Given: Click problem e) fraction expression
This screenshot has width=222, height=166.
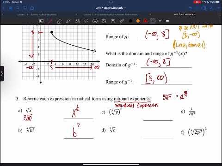Looking at the screenshot, I should click(x=192, y=112).
